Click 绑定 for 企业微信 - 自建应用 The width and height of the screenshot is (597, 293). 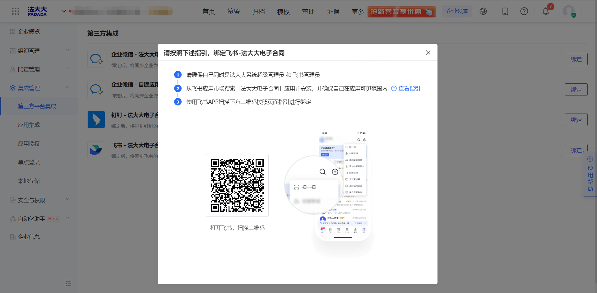tap(576, 90)
